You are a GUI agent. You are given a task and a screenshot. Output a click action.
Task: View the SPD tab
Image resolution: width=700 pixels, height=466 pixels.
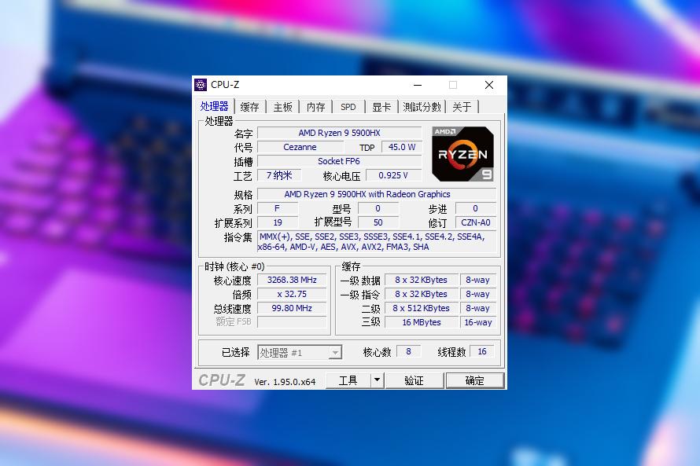click(348, 106)
